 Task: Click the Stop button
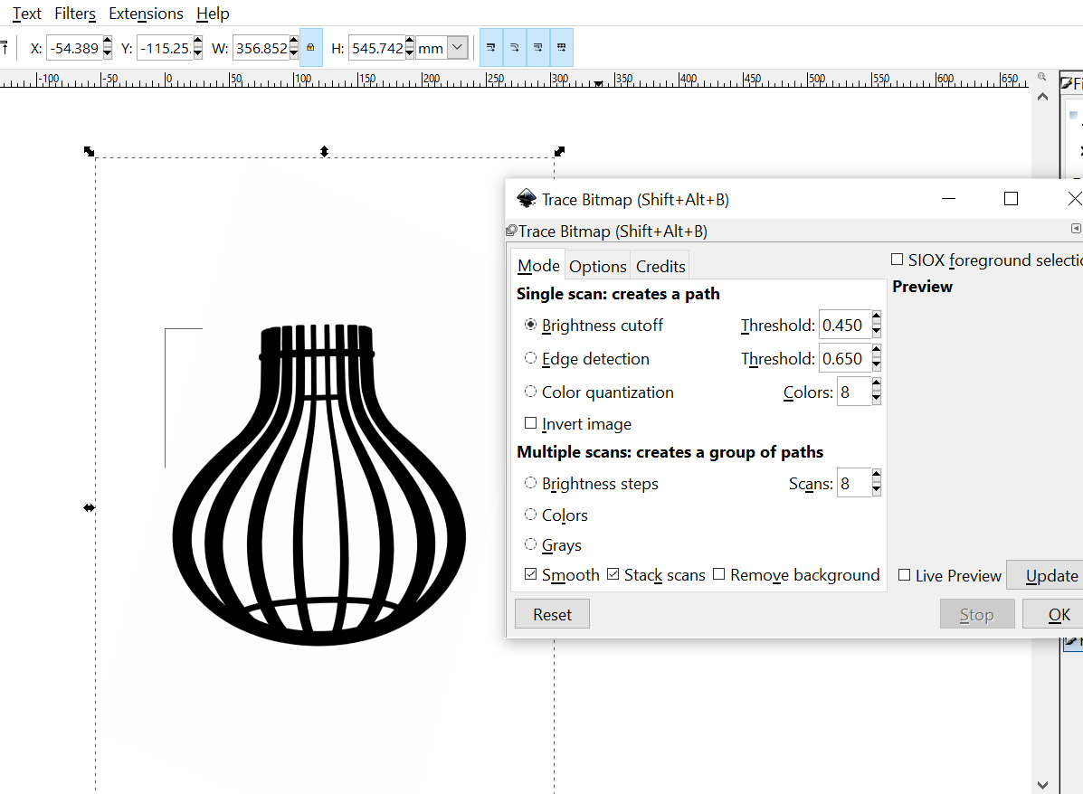pyautogui.click(x=976, y=614)
